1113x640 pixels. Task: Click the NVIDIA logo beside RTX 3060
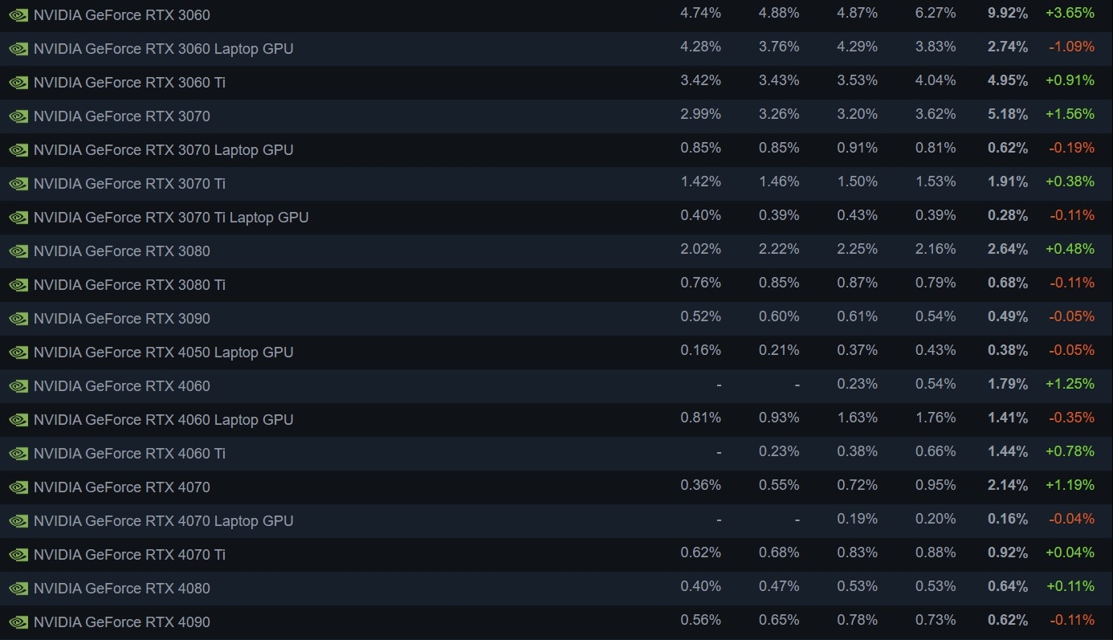click(x=18, y=15)
